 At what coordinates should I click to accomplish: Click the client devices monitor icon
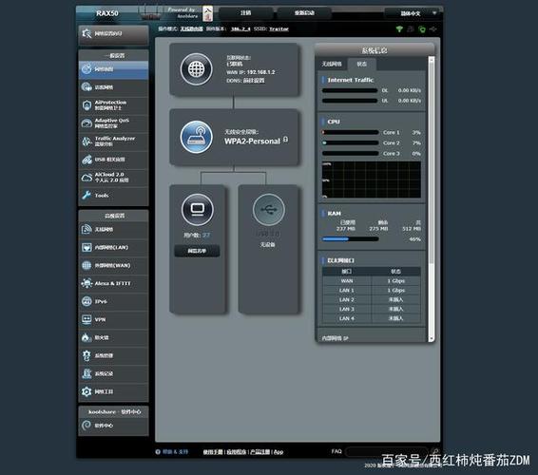click(198, 210)
